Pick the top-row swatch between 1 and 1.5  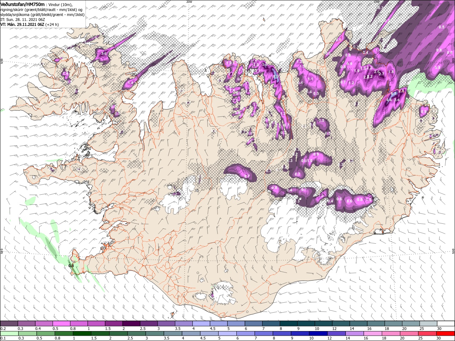click(96, 324)
